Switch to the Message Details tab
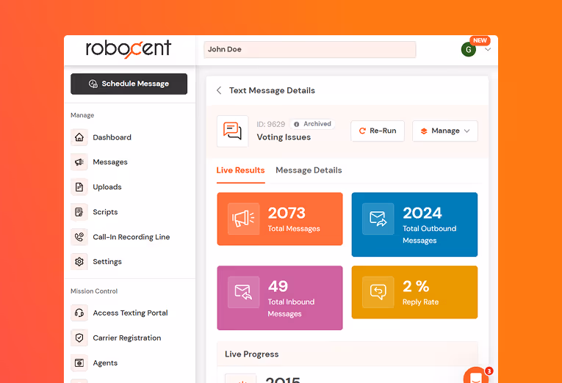 pyautogui.click(x=309, y=170)
